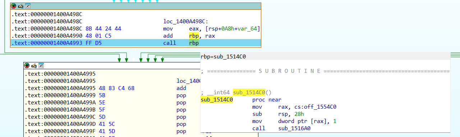
Task: Click sub_1514C0 in the __int64 prototype comment
Action: (x=249, y=93)
